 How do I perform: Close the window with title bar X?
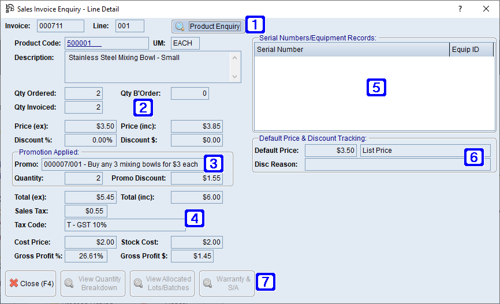(486, 9)
